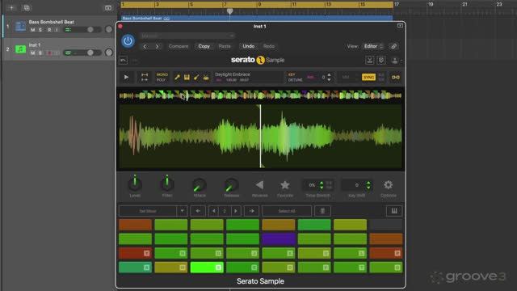Select the bright green highlighted pad
The height and width of the screenshot is (291, 517).
click(x=207, y=268)
